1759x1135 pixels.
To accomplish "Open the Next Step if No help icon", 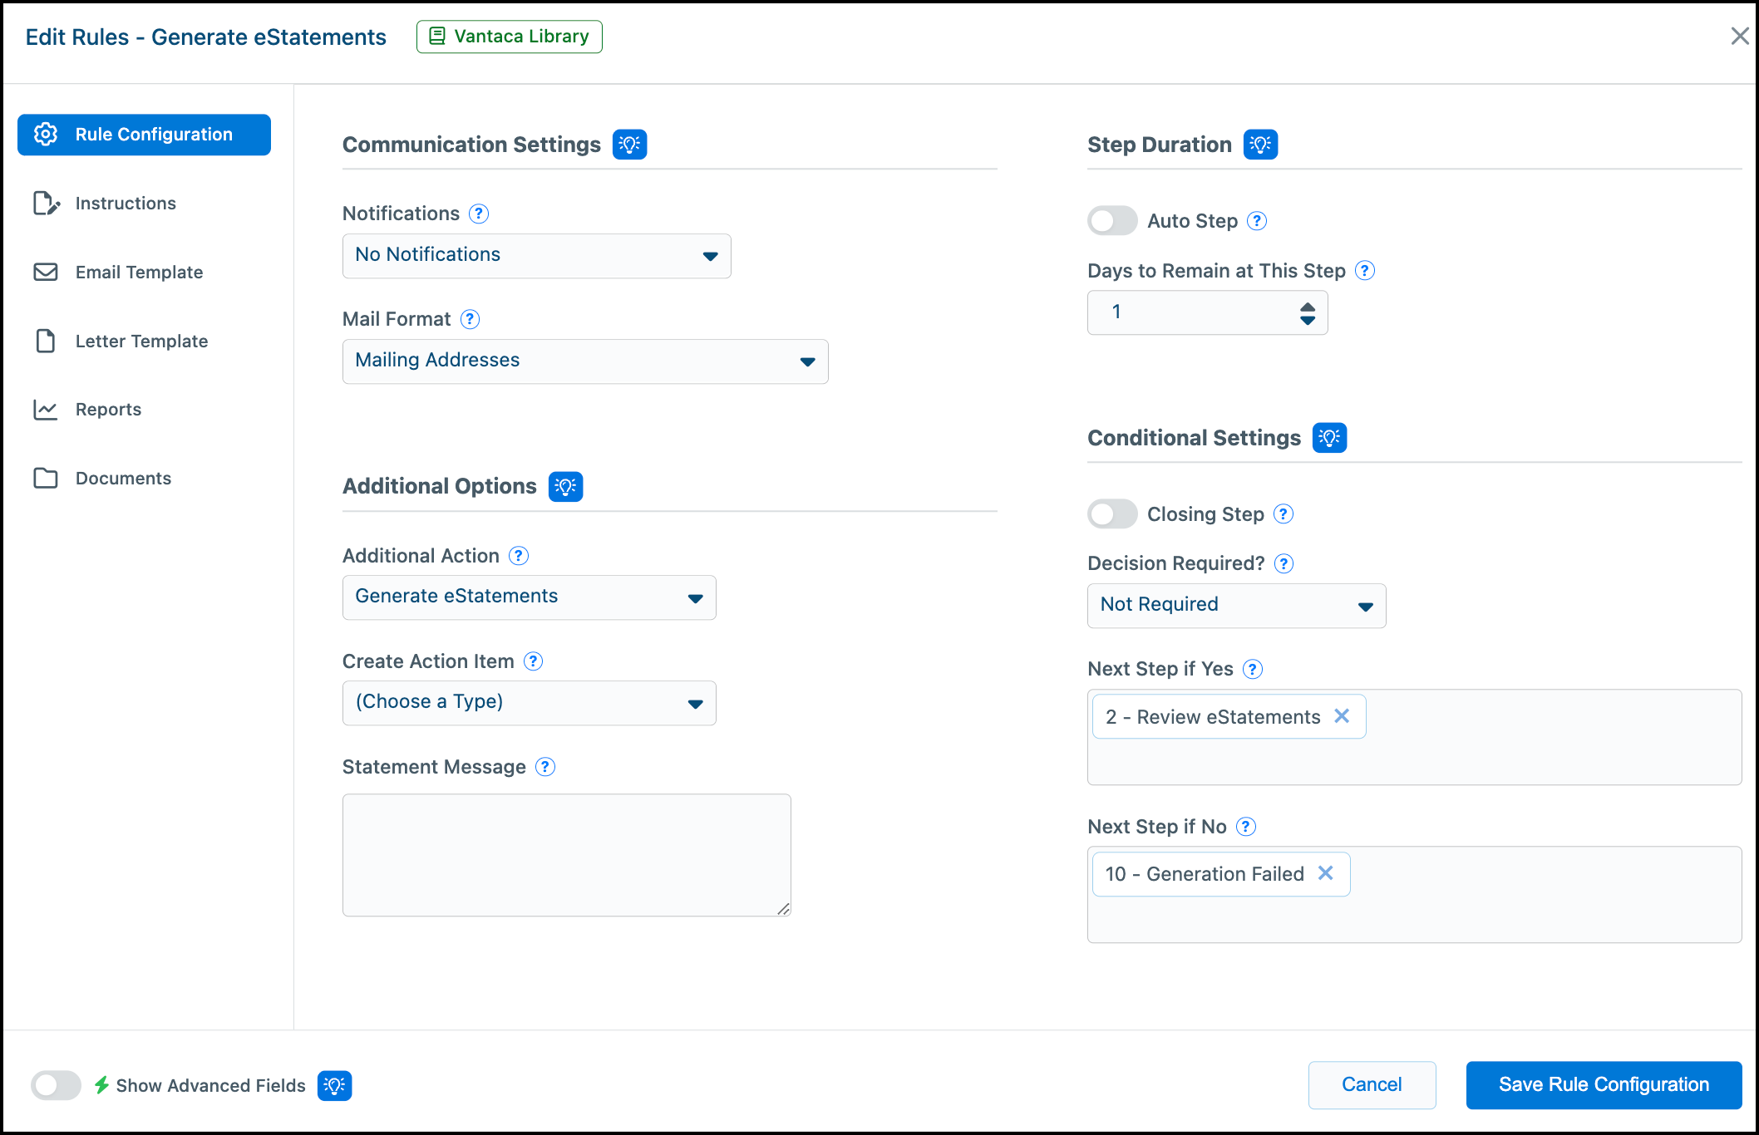I will tap(1246, 827).
